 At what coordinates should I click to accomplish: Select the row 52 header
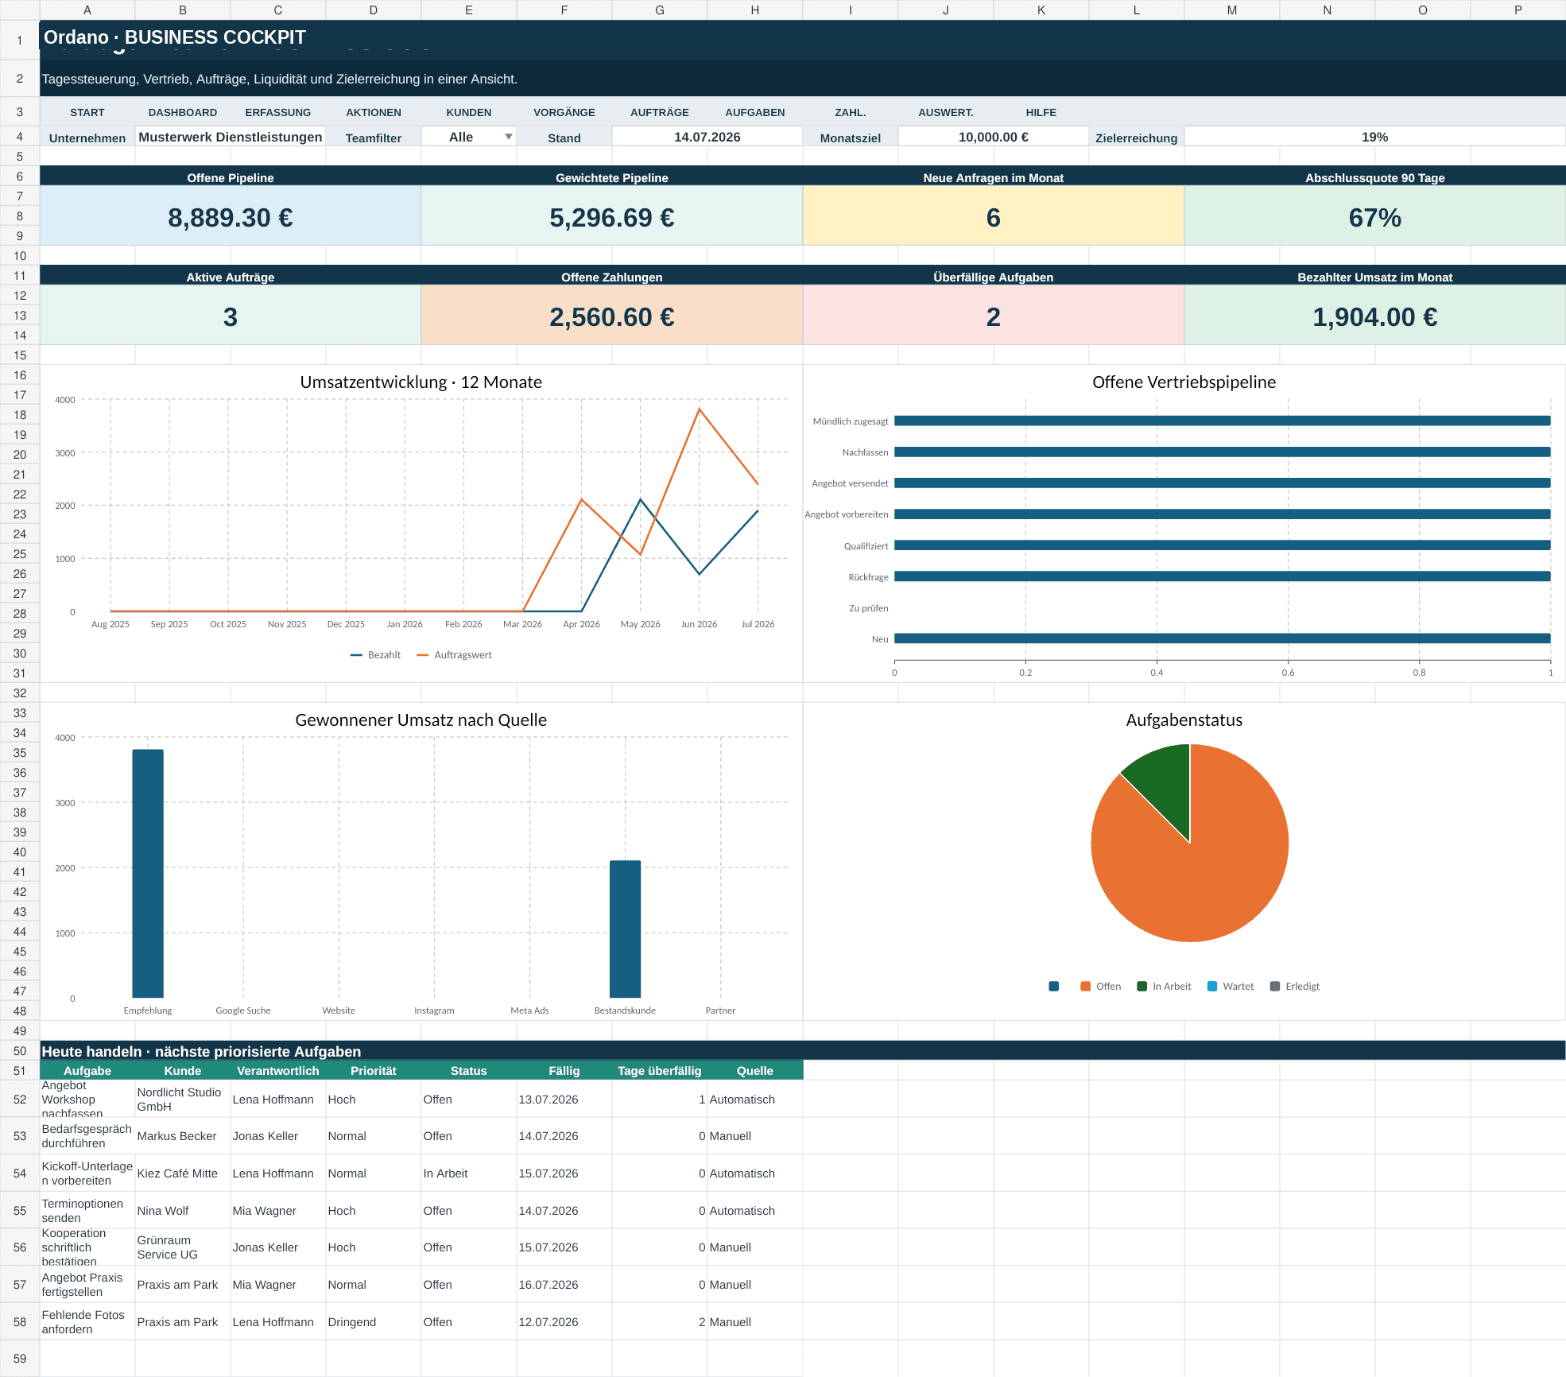(20, 1099)
